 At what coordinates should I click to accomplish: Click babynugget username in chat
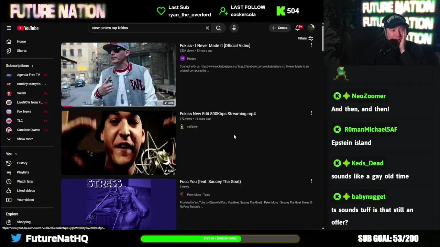tap(368, 197)
